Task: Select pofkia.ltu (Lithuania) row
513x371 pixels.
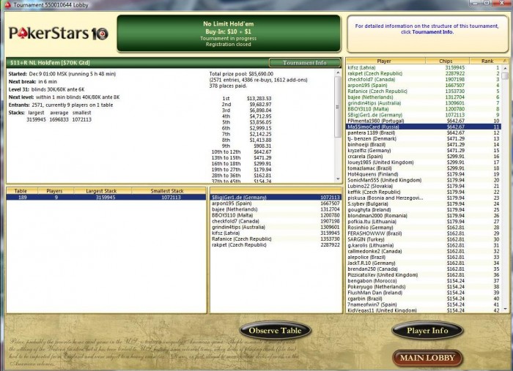Action: tap(424, 222)
